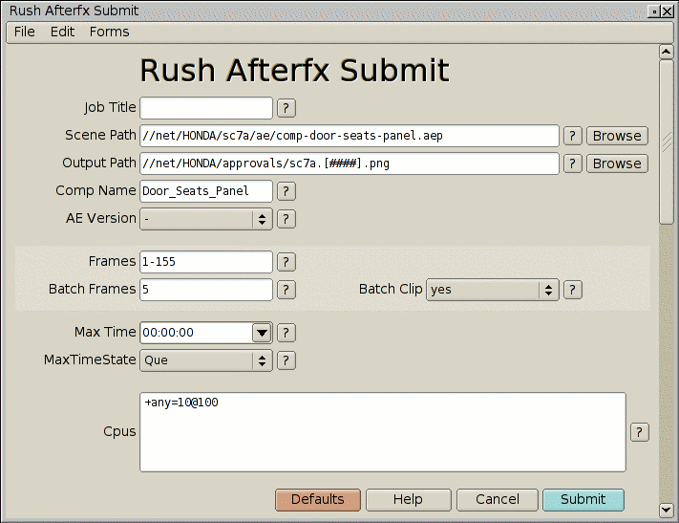This screenshot has height=523, width=679.
Task: Click into the Frames field
Action: [206, 262]
